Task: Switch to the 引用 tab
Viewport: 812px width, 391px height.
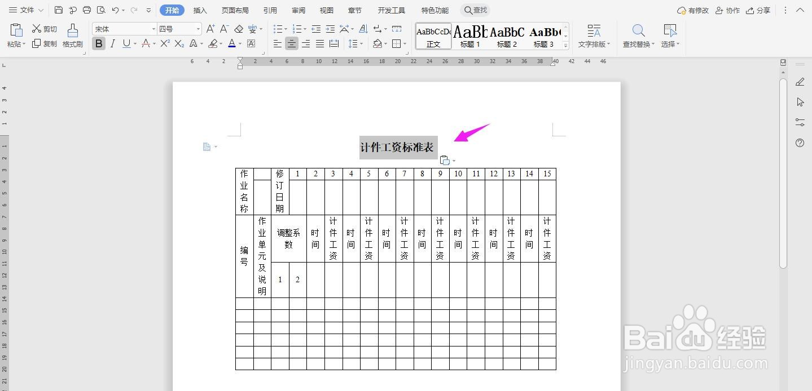Action: (270, 10)
